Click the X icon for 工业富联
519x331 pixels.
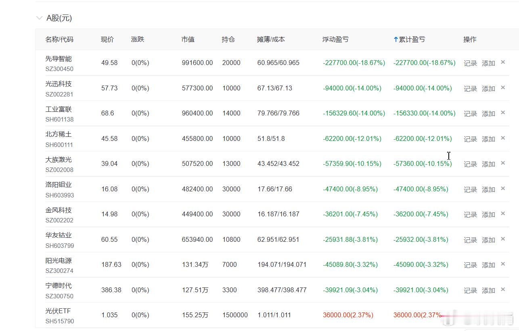pyautogui.click(x=503, y=113)
